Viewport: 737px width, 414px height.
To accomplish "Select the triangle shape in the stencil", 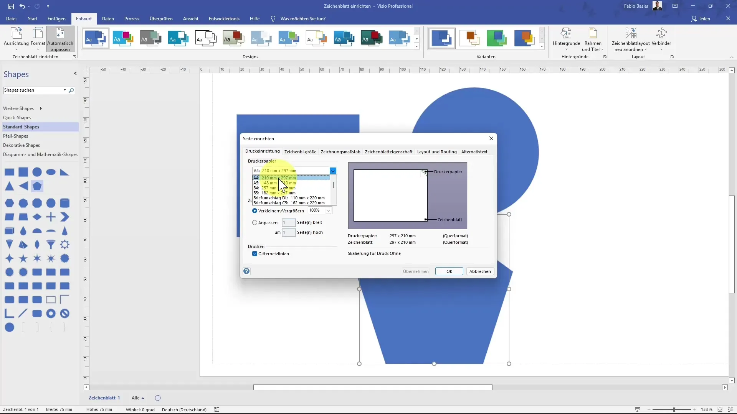I will pos(10,186).
